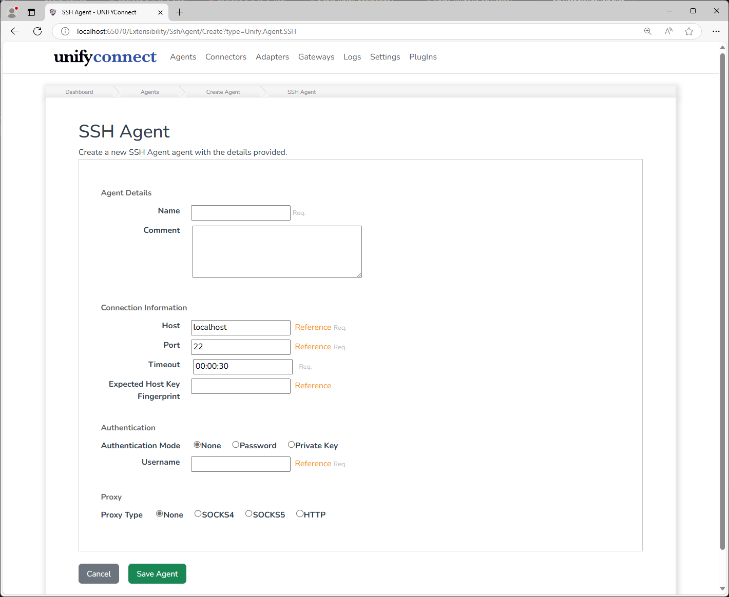This screenshot has height=597, width=729.
Task: Open the Agents menu
Action: (x=183, y=57)
